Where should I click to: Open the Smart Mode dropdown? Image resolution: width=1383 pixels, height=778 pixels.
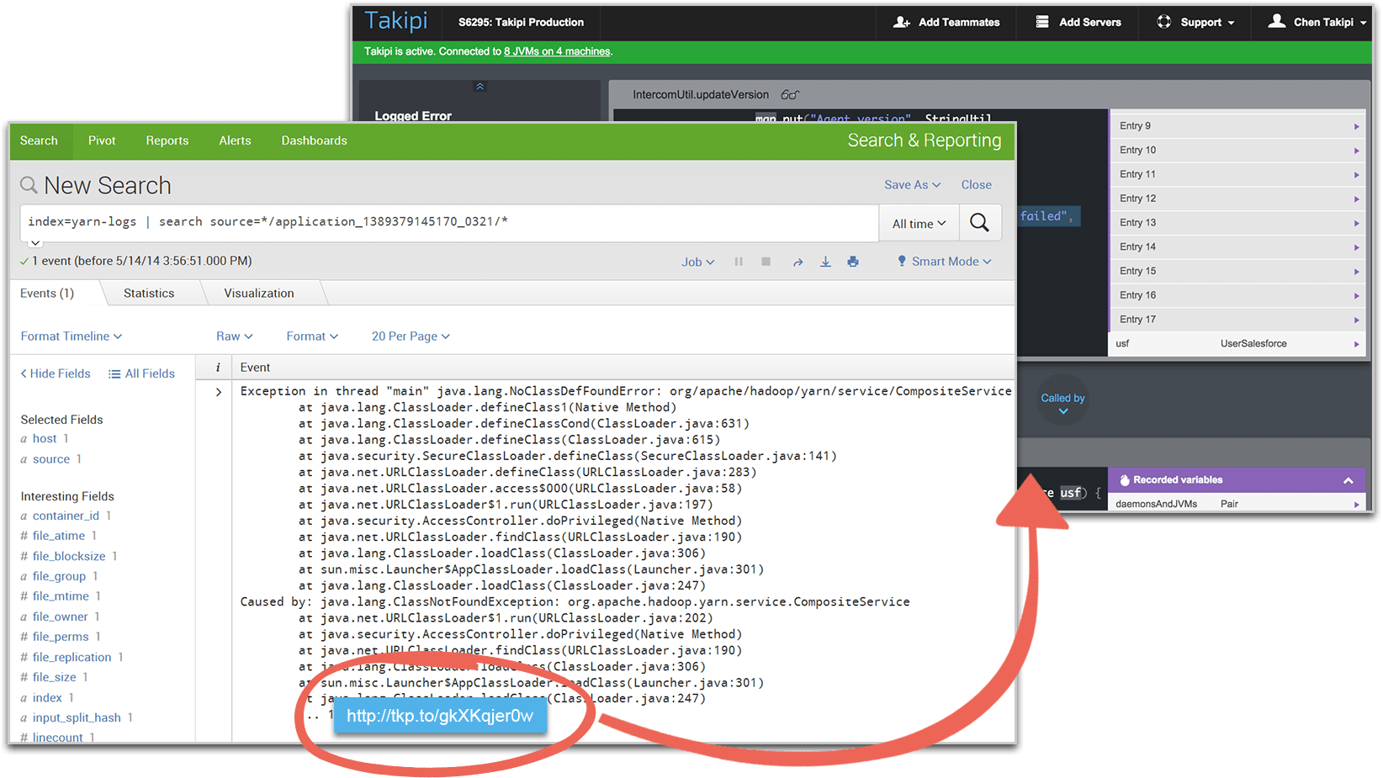(951, 262)
